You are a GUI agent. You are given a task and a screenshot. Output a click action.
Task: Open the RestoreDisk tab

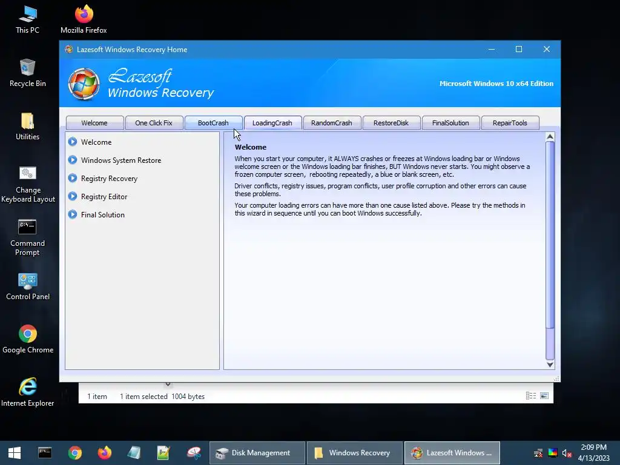pyautogui.click(x=391, y=122)
